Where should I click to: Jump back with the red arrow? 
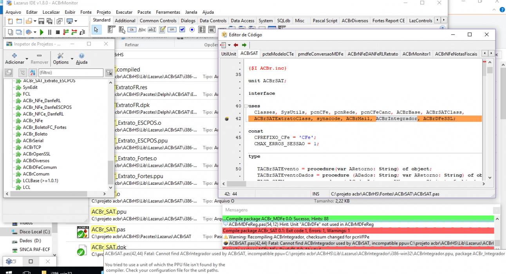pyautogui.click(x=236, y=45)
